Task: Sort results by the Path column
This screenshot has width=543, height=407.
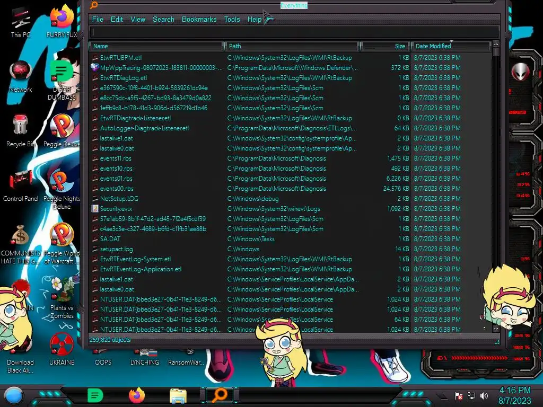Action: pos(291,46)
